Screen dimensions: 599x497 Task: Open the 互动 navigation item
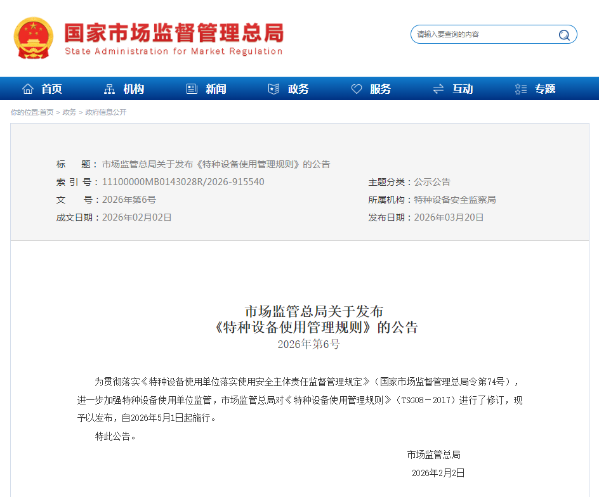pos(461,88)
